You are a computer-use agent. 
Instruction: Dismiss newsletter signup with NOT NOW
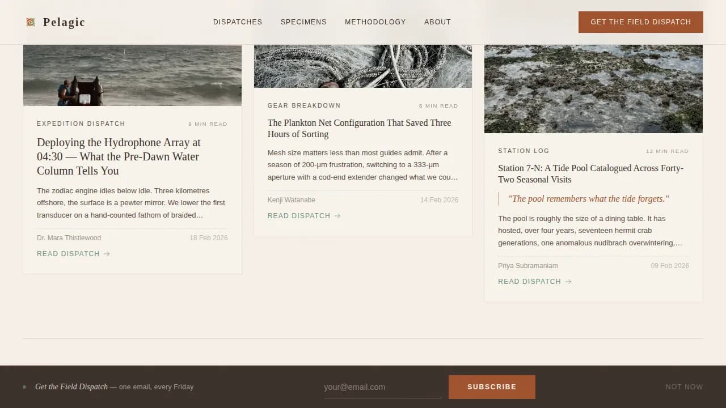[x=684, y=387]
